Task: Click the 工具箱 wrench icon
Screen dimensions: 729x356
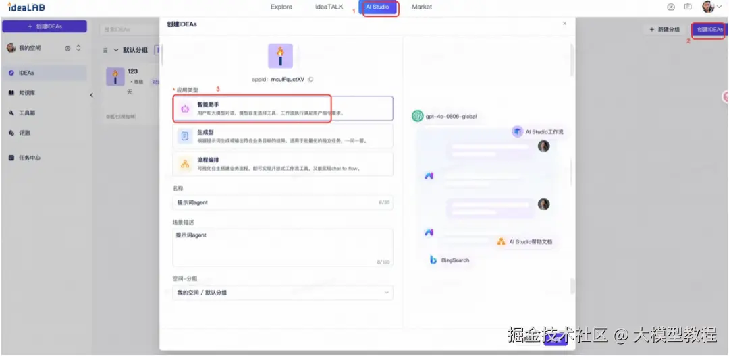Action: coord(11,113)
